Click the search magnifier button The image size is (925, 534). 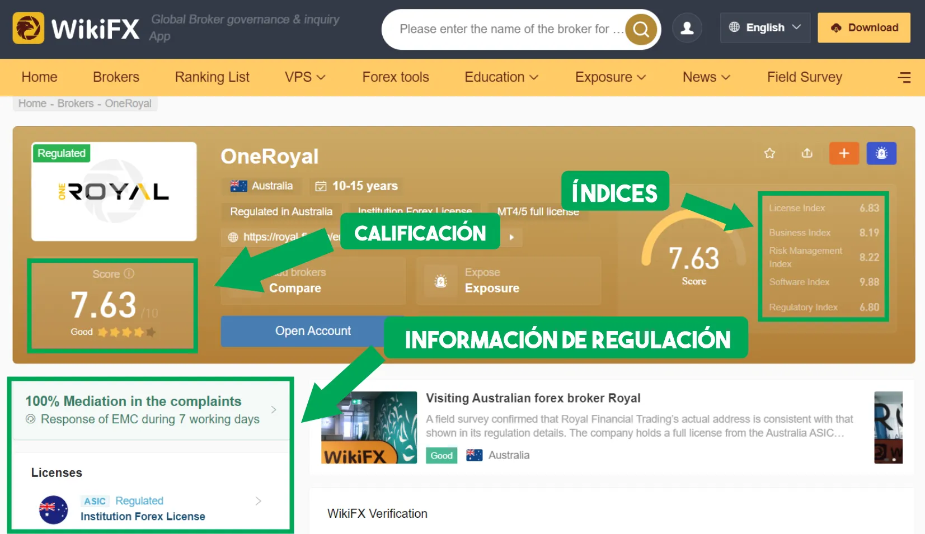click(x=641, y=29)
